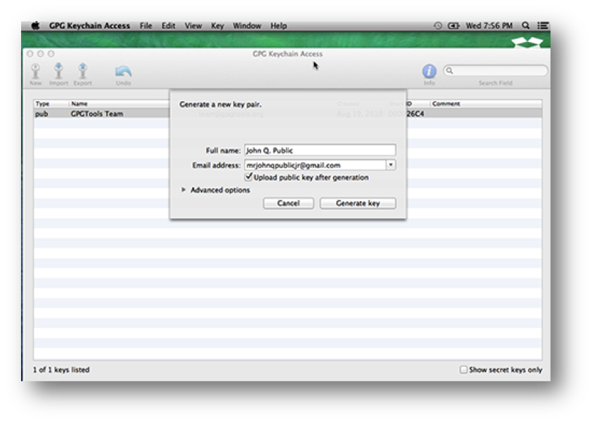This screenshot has width=593, height=424.
Task: Sort by the Type column header
Action: pyautogui.click(x=51, y=104)
